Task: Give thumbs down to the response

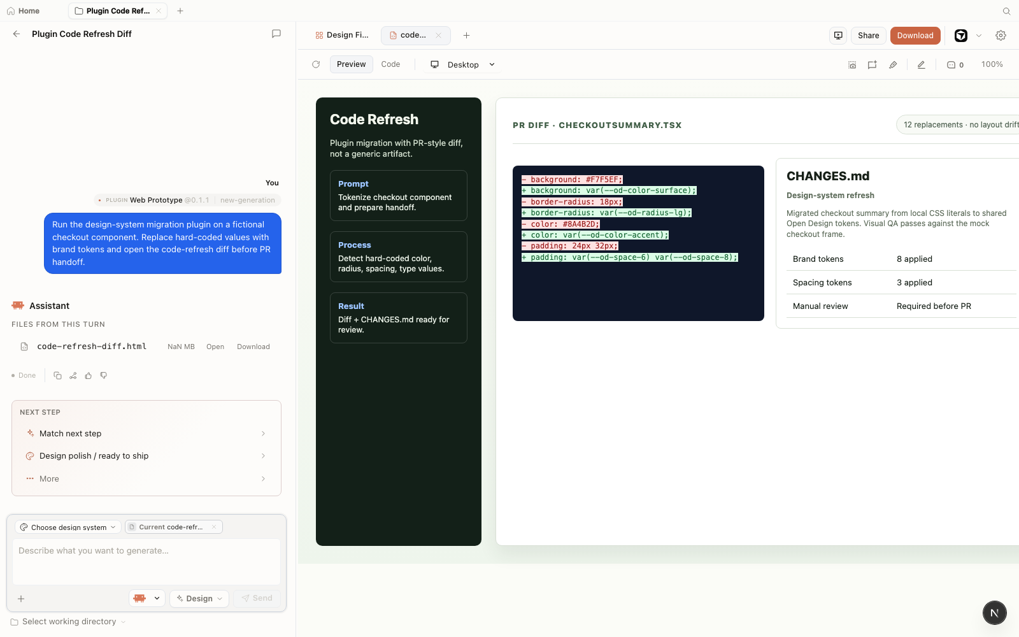Action: coord(103,376)
